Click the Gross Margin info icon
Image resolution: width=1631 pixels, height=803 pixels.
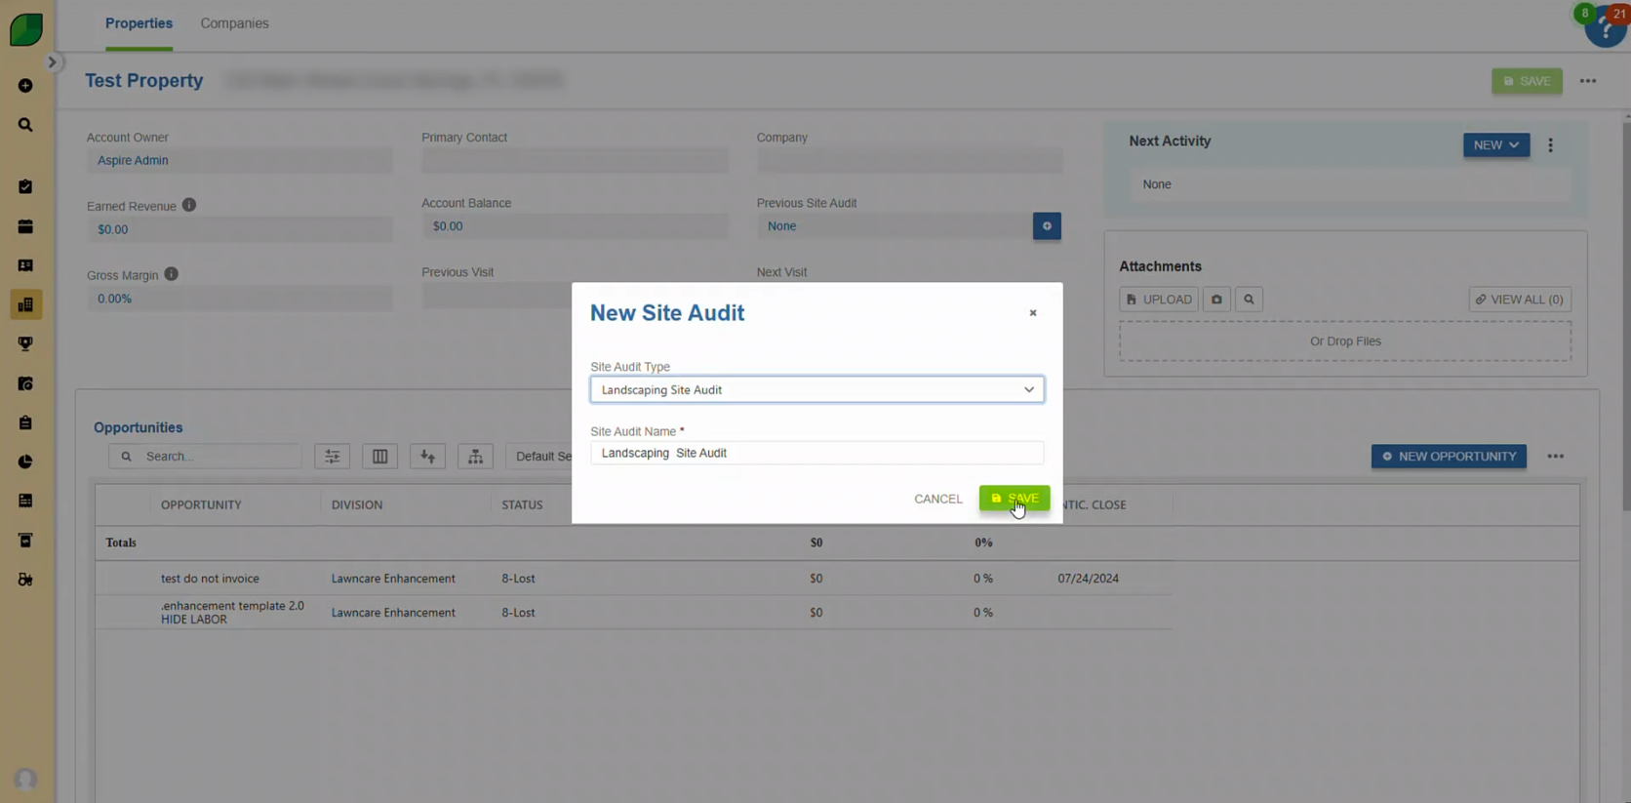coord(171,274)
